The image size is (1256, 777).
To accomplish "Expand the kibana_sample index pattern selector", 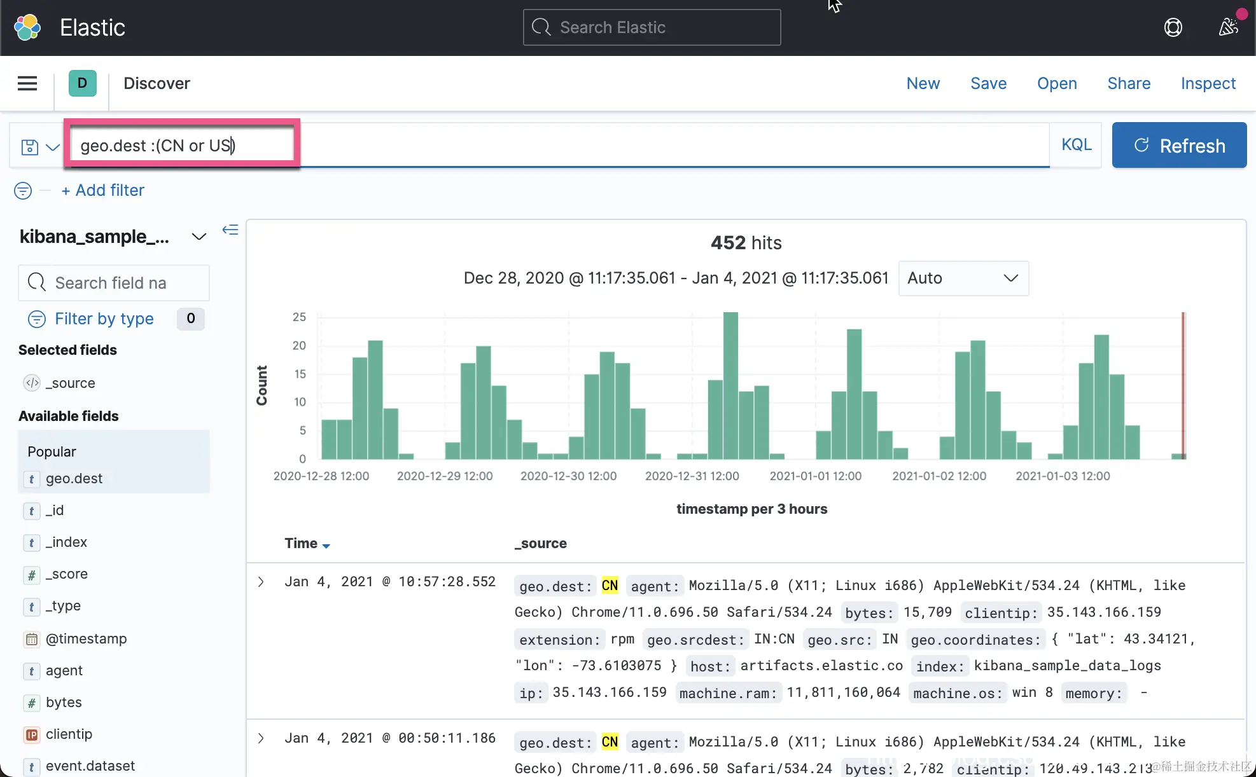I will [x=199, y=237].
